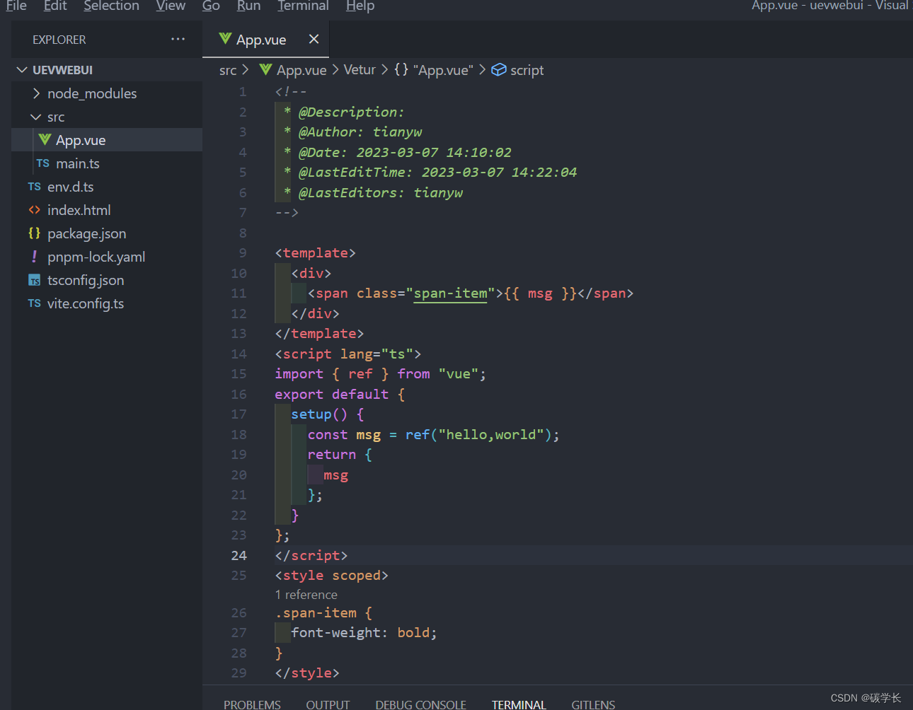
Task: Click the TS icon next to vite.config.ts
Action: (x=35, y=303)
